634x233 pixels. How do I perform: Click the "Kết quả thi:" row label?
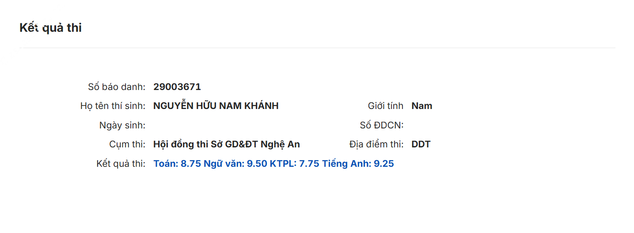(121, 164)
